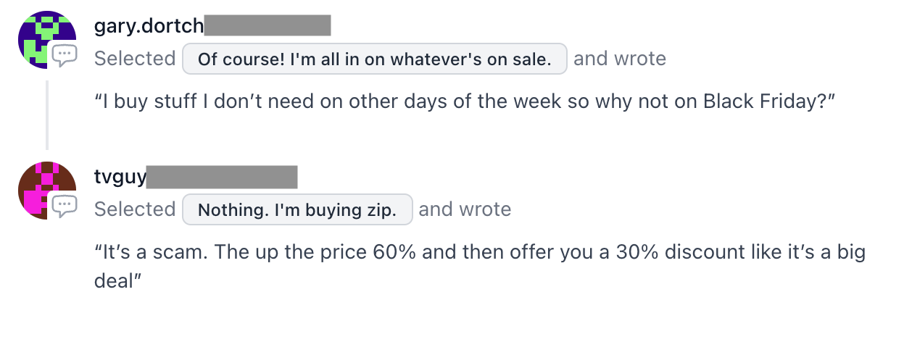Select the "Nothing. I'm buying zip." answer pill
The width and height of the screenshot is (912, 342).
click(x=297, y=210)
